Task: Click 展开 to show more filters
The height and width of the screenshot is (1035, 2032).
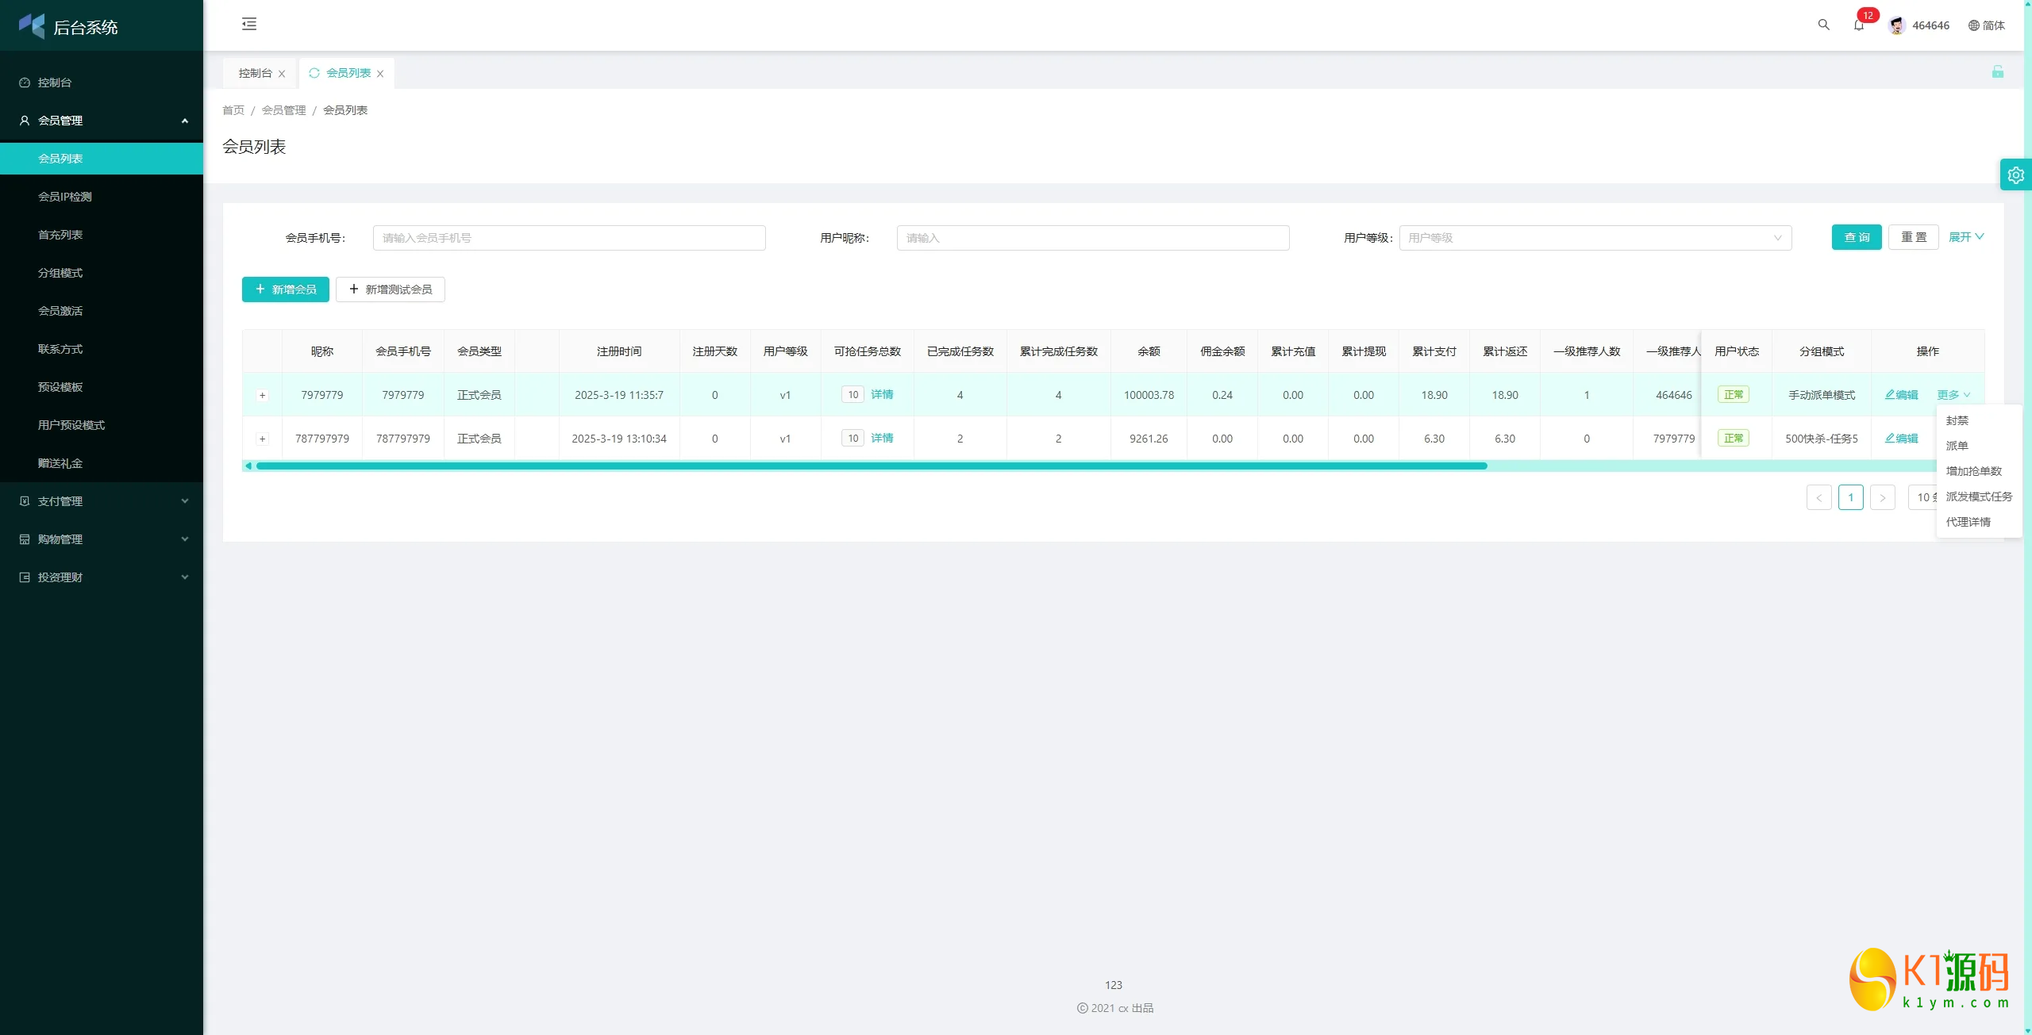Action: click(x=1965, y=237)
